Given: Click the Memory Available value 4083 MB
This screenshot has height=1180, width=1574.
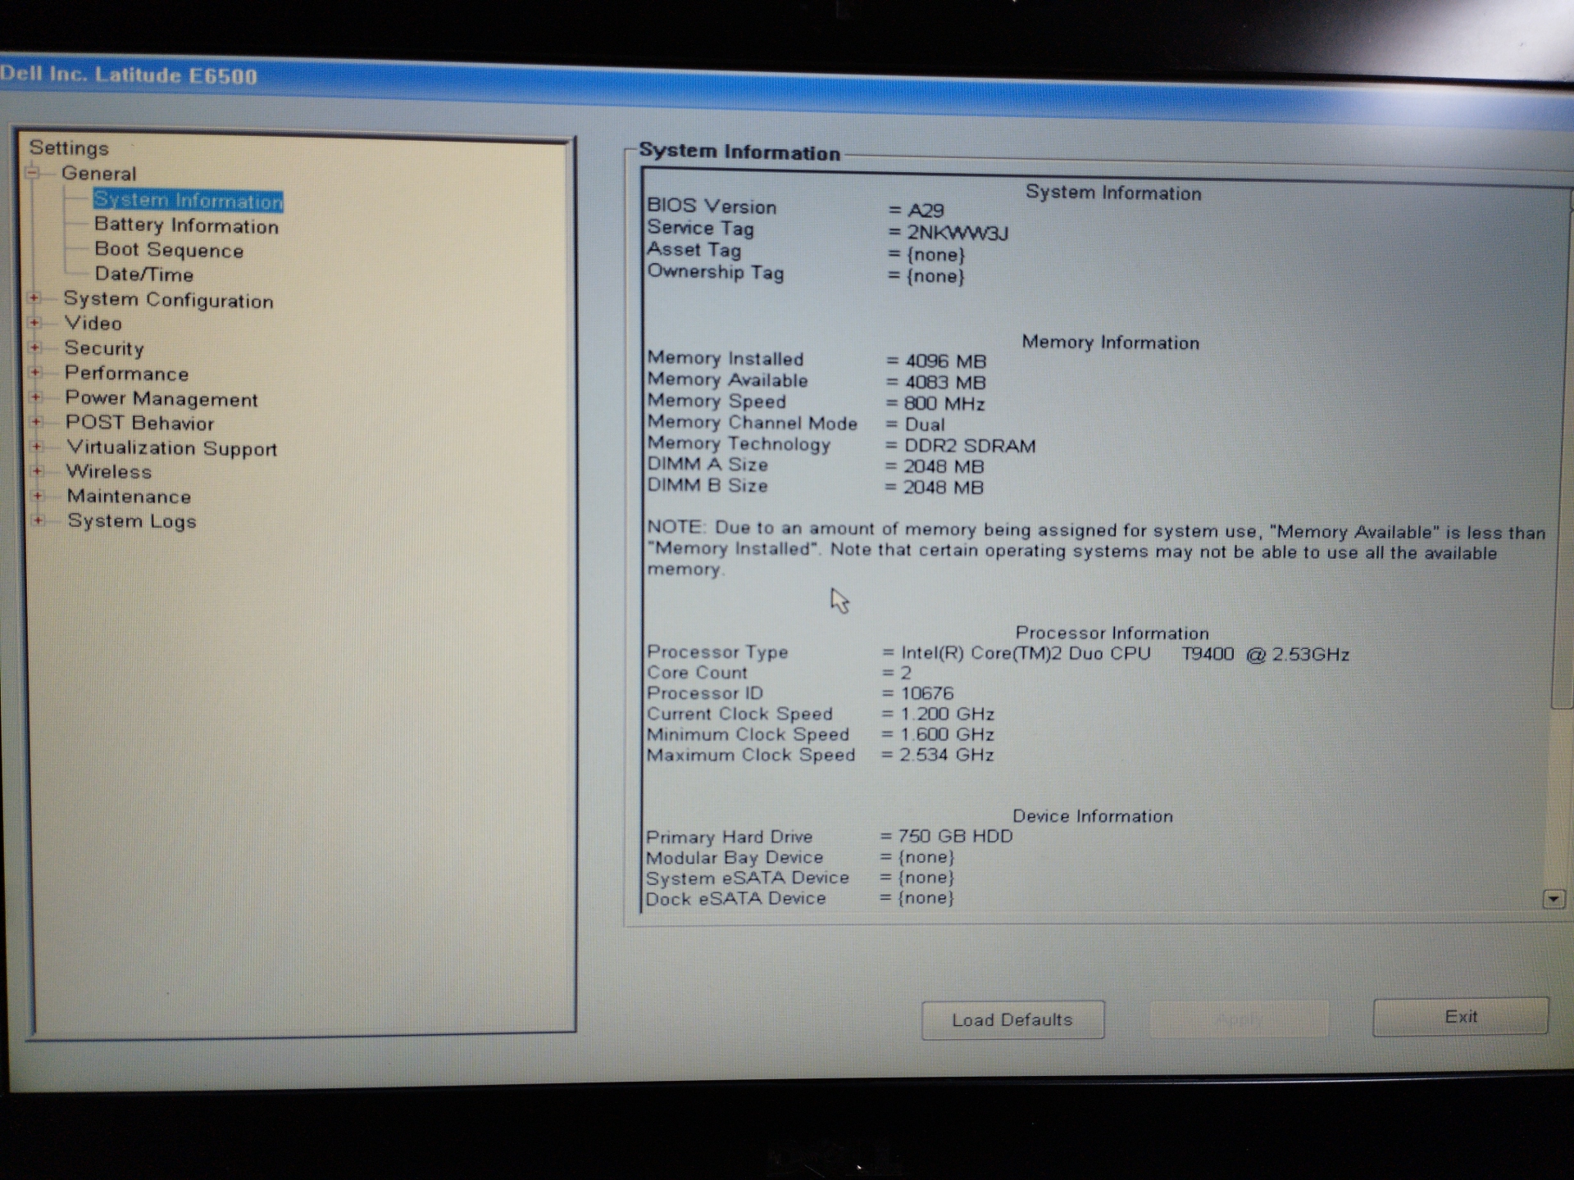Looking at the screenshot, I should point(945,383).
